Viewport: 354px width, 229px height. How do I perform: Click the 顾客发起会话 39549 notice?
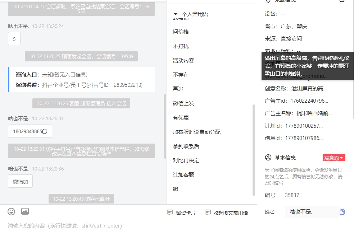(81, 56)
